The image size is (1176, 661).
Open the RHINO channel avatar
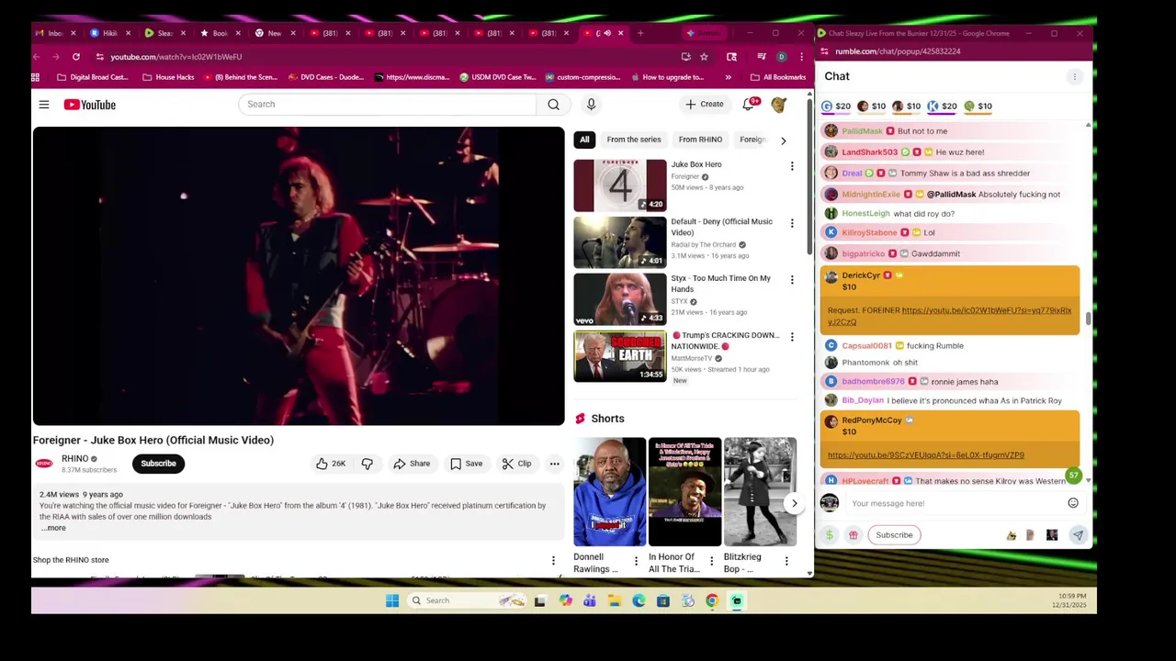tap(44, 464)
